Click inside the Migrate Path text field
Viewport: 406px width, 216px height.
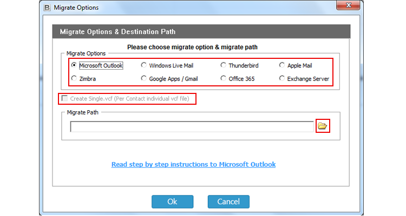192,126
